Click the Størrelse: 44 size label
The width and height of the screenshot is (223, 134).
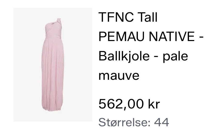pos(134,122)
